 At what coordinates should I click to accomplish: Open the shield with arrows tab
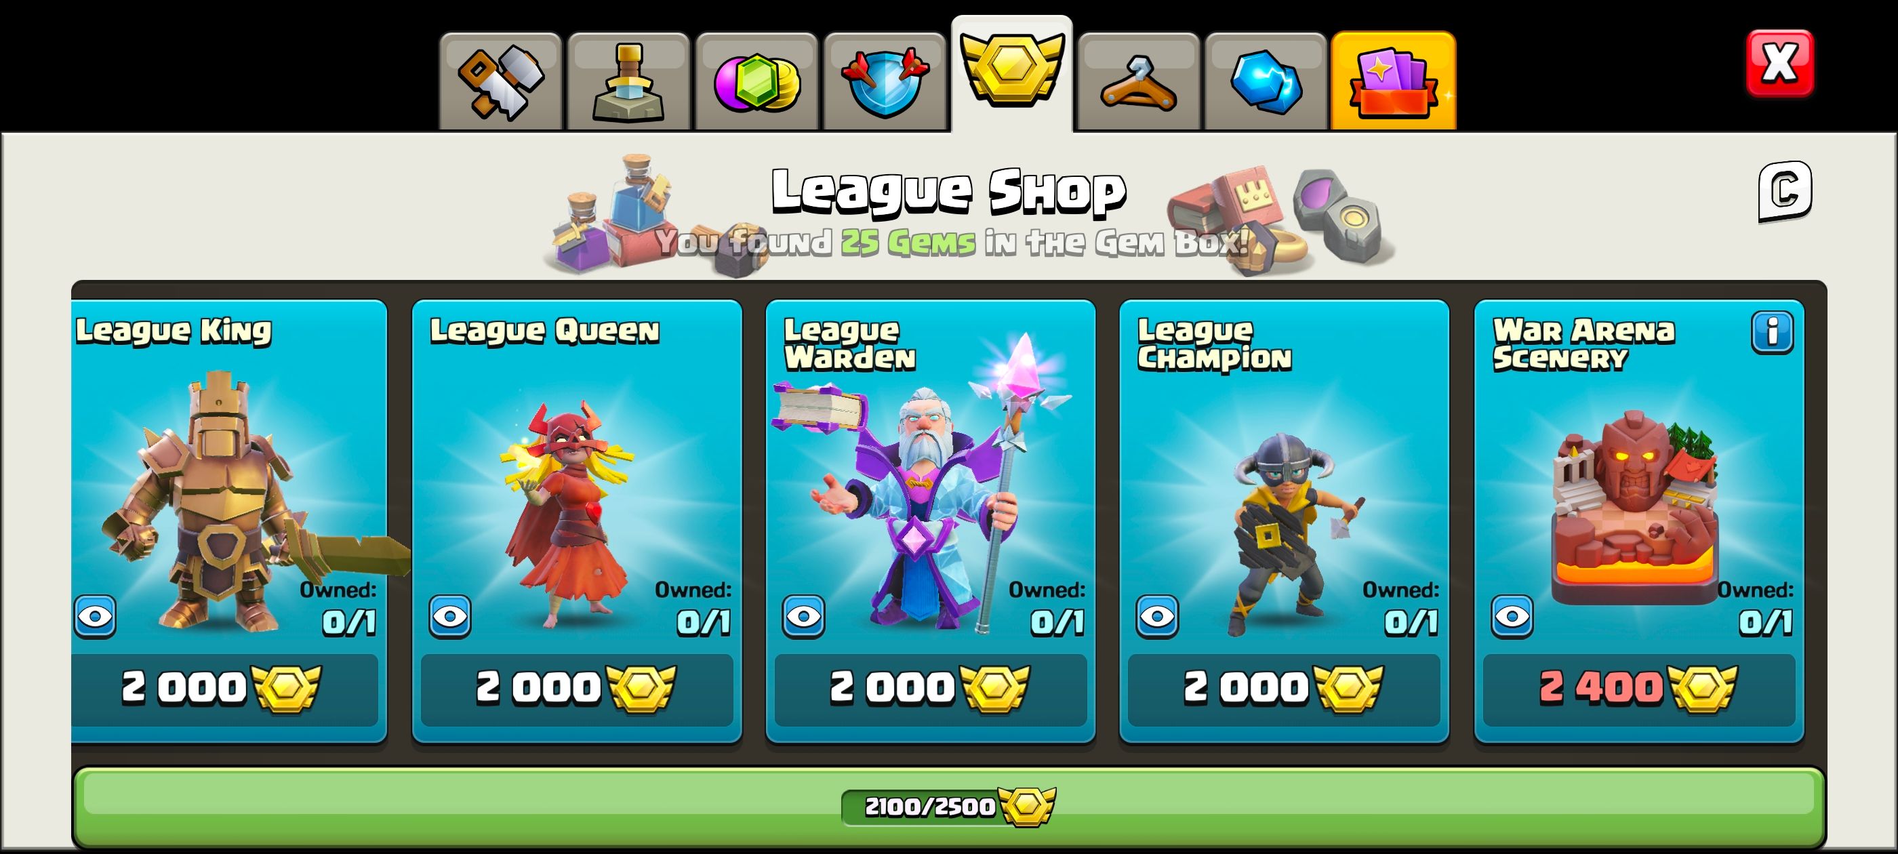pos(885,82)
